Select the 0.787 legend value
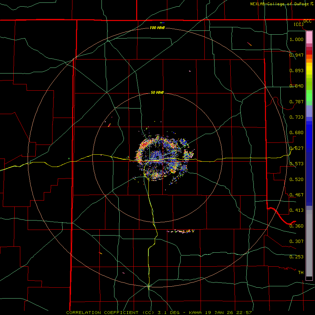Screen dimensions: 315x315 click(x=296, y=101)
